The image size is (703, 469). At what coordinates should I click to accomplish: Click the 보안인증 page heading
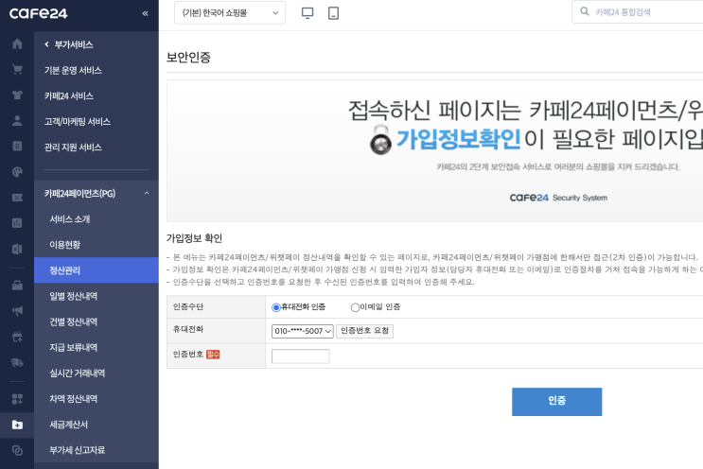coord(188,58)
